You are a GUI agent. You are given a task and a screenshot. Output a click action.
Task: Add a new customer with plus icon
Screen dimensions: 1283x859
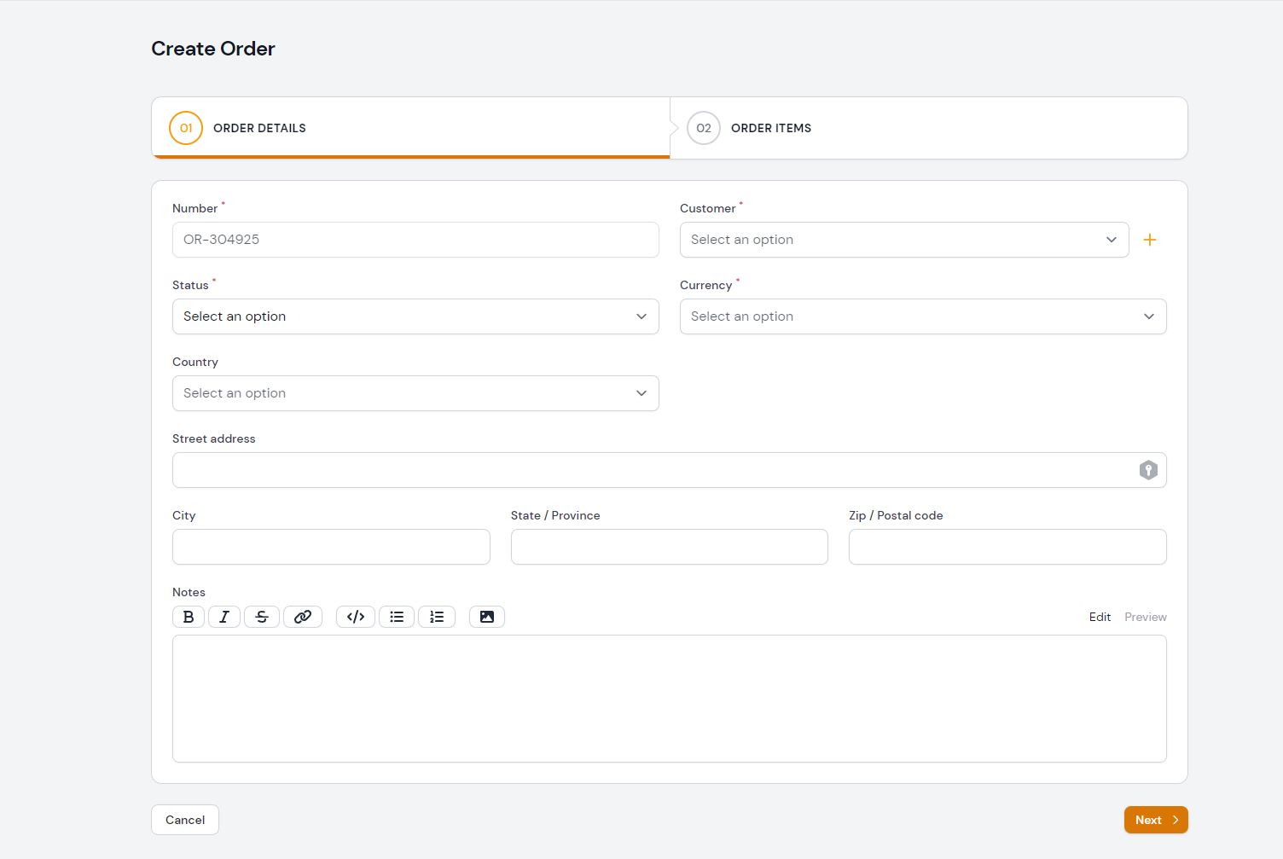tap(1150, 240)
